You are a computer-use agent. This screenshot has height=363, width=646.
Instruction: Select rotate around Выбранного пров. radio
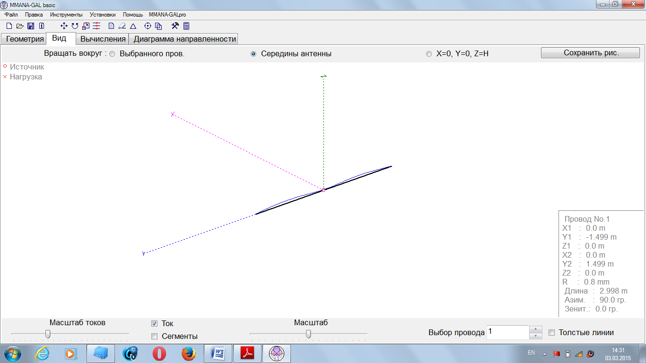[112, 54]
